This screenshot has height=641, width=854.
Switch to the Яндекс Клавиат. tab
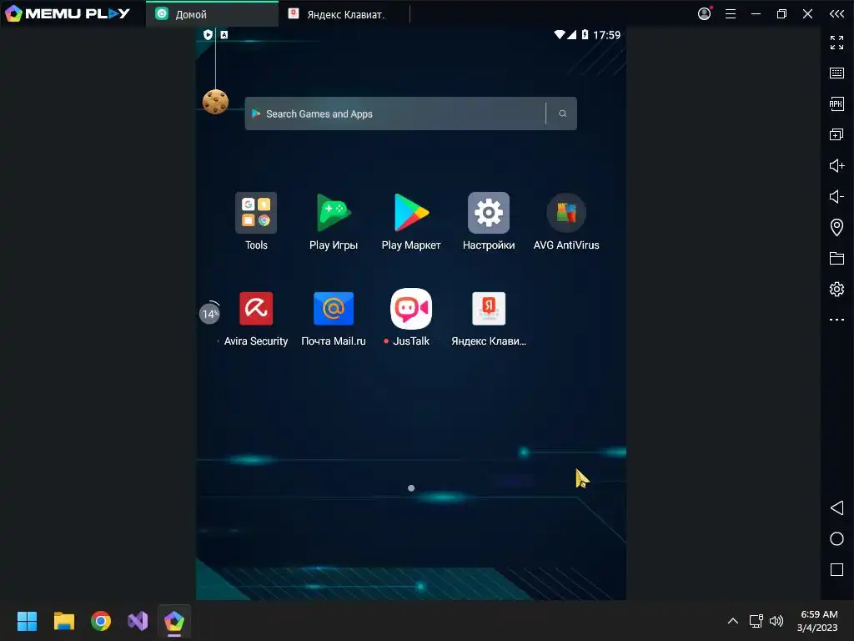coord(344,14)
